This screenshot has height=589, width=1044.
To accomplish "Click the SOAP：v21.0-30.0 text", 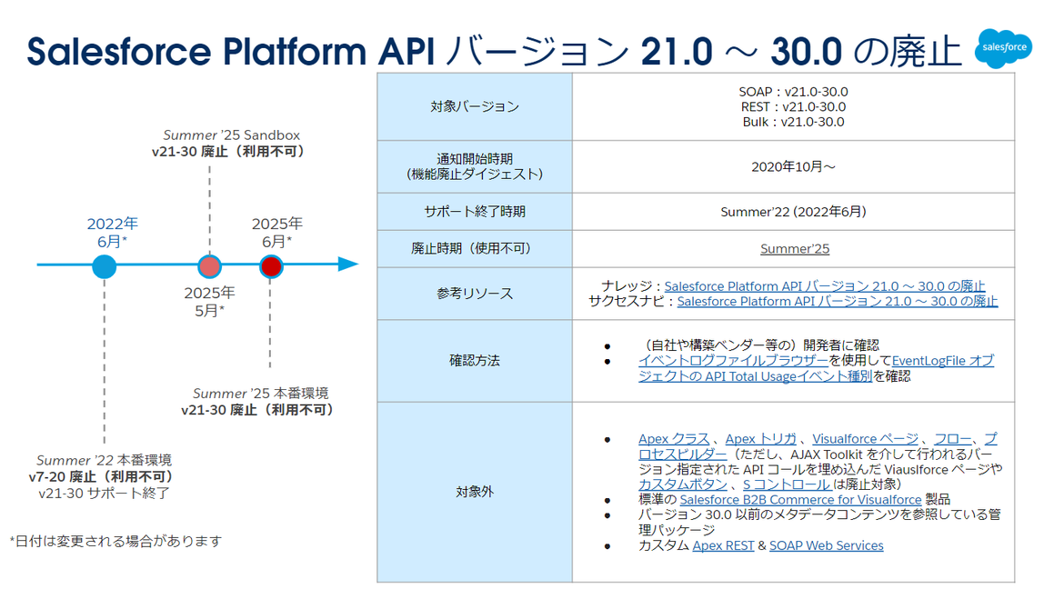I will pyautogui.click(x=793, y=92).
